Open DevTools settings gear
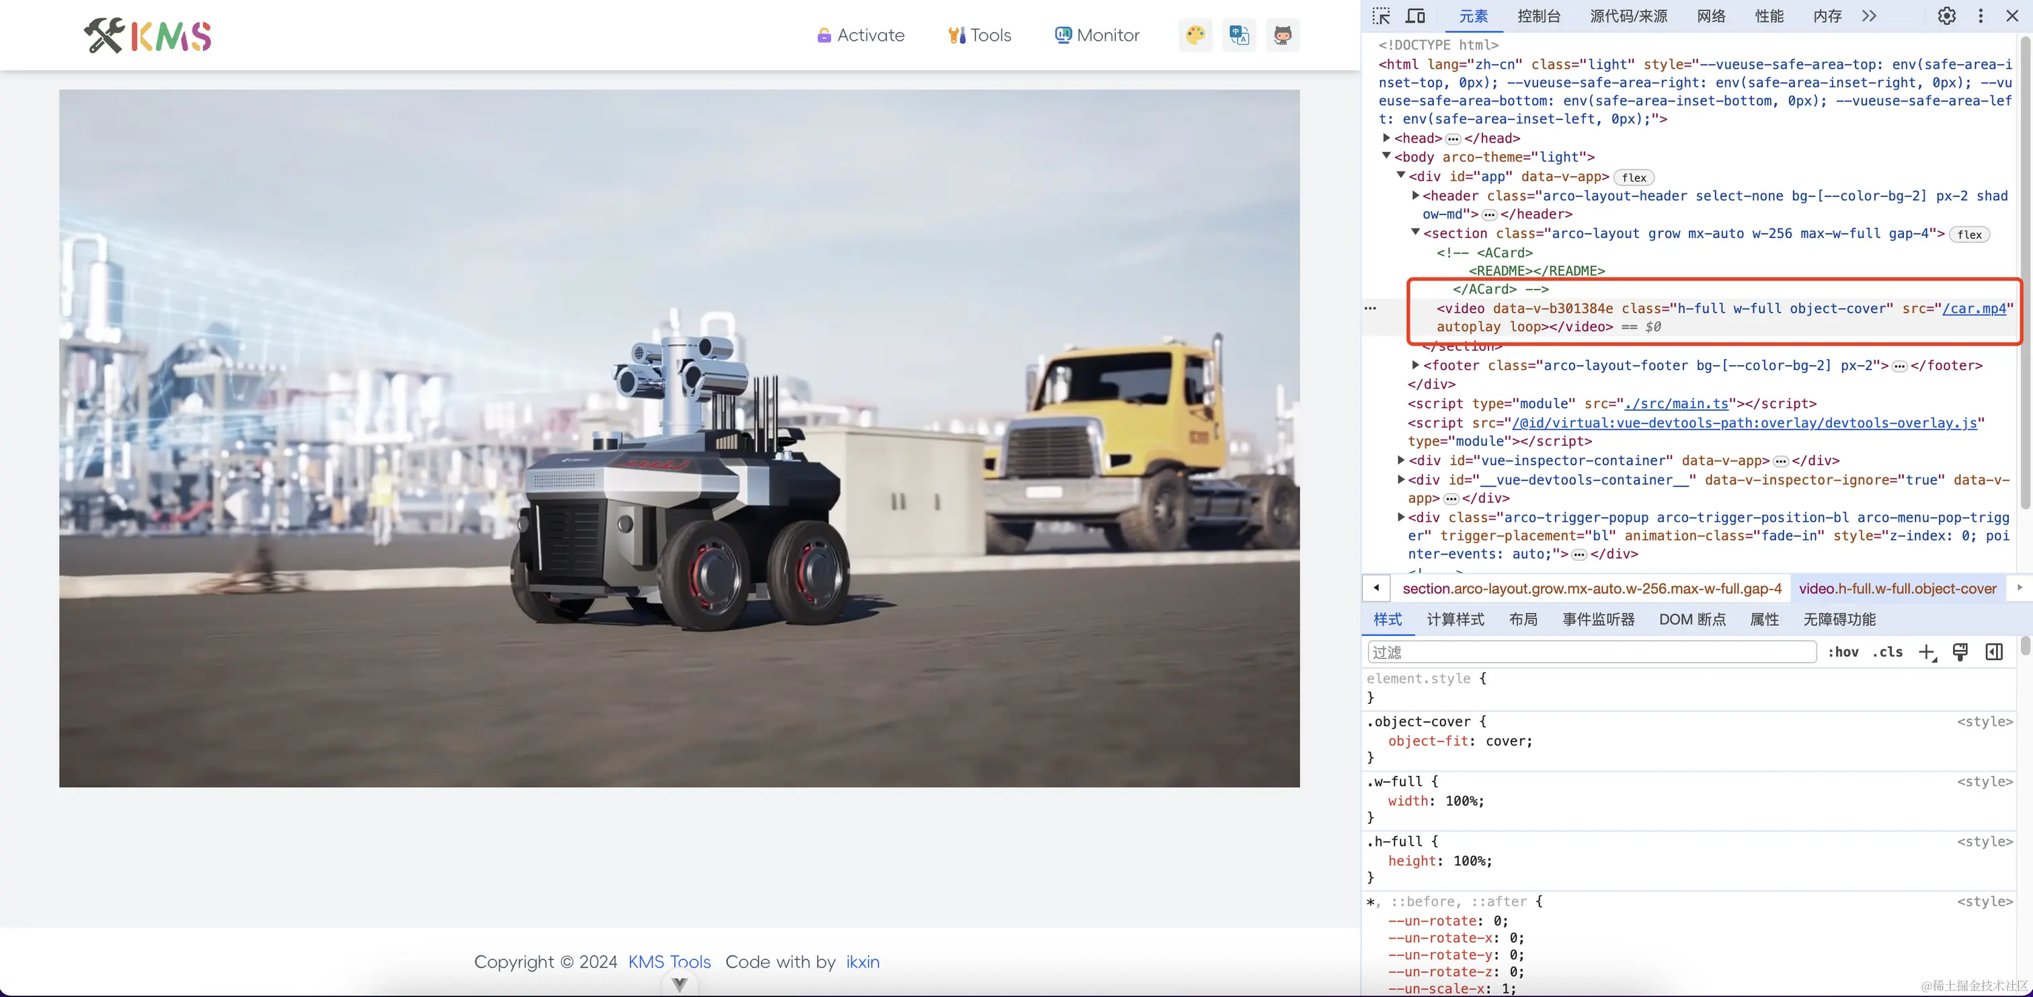The image size is (2033, 997). tap(1946, 15)
